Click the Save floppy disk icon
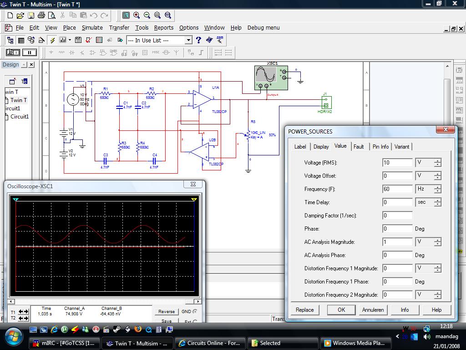 click(x=31, y=15)
